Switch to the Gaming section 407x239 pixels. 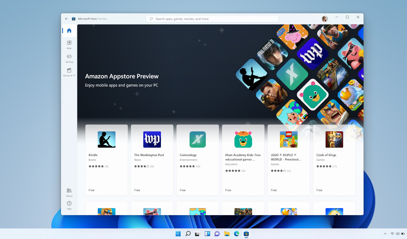click(69, 58)
